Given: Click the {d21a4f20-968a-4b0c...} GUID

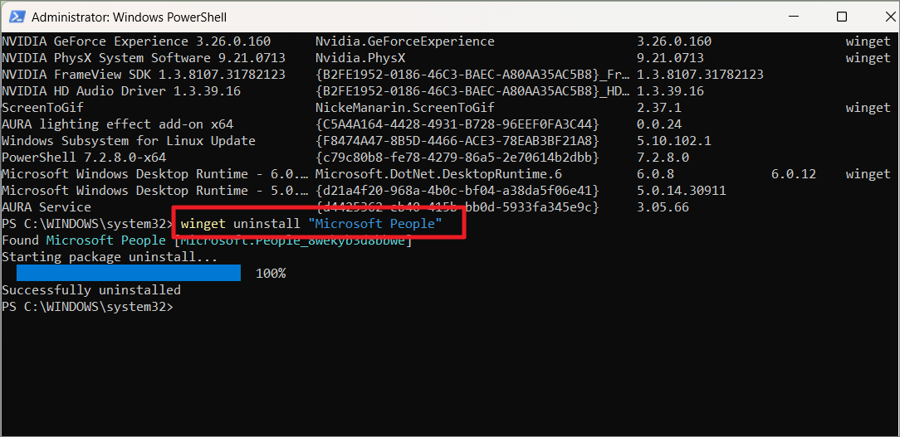Looking at the screenshot, I should pyautogui.click(x=458, y=191).
